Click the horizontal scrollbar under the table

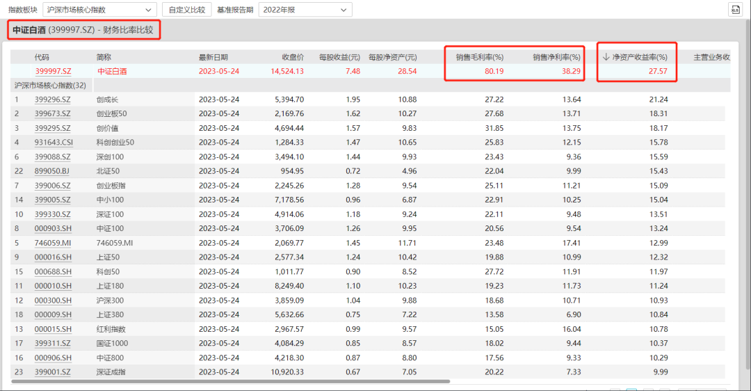230,381
